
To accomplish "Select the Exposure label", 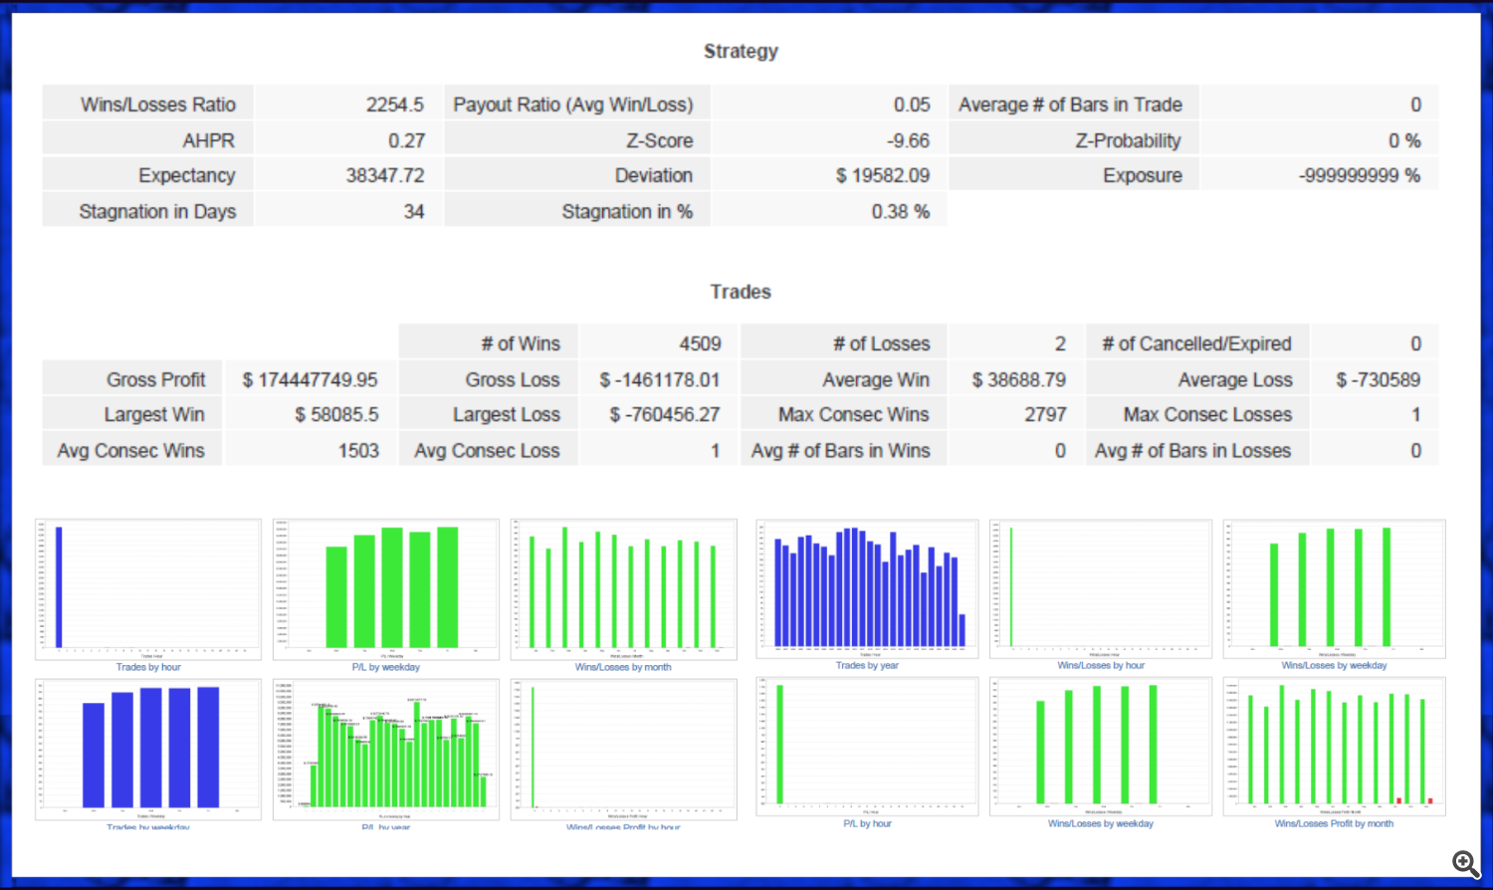I will pyautogui.click(x=1143, y=175).
